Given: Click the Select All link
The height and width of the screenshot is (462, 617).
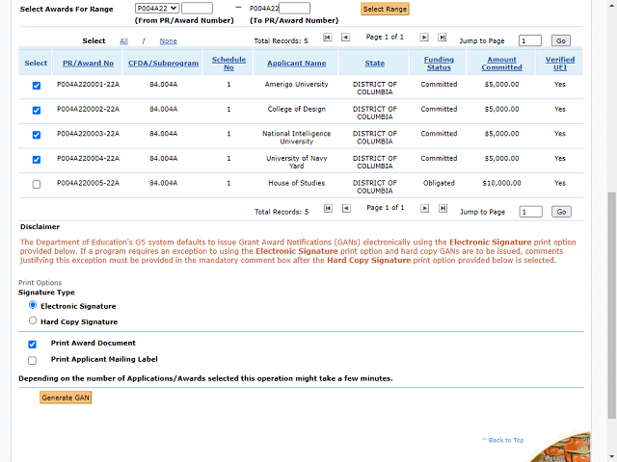Looking at the screenshot, I should (x=123, y=41).
